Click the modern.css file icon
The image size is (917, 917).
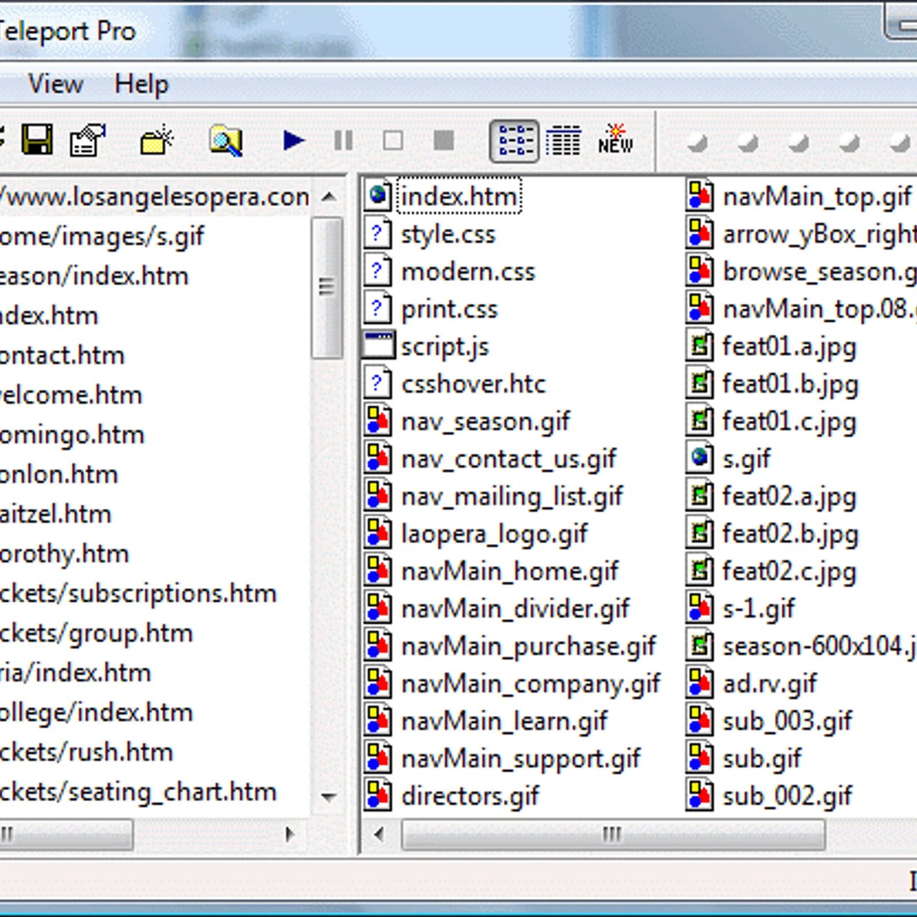tap(378, 271)
